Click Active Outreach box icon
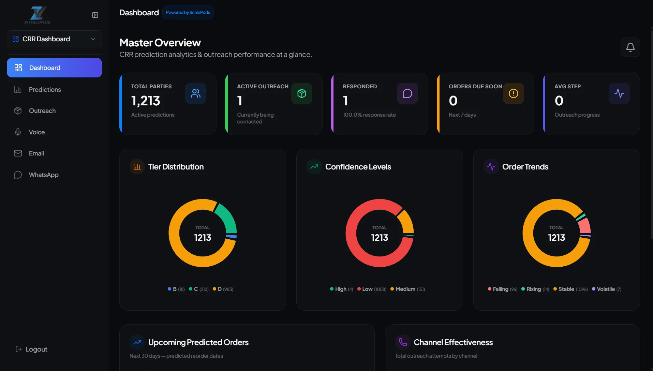 click(302, 93)
